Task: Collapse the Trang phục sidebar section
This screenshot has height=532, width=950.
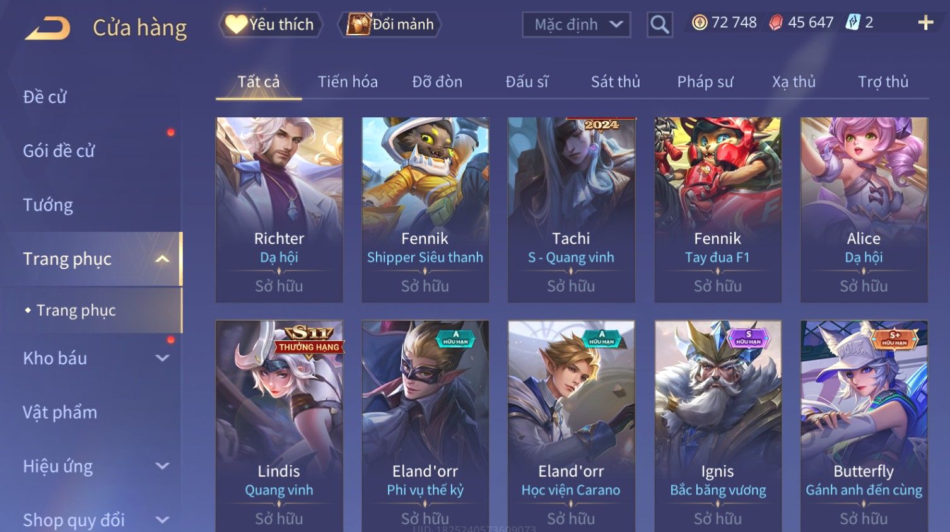Action: [162, 259]
